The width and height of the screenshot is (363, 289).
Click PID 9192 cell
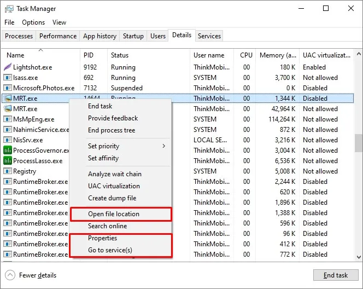pyautogui.click(x=90, y=67)
